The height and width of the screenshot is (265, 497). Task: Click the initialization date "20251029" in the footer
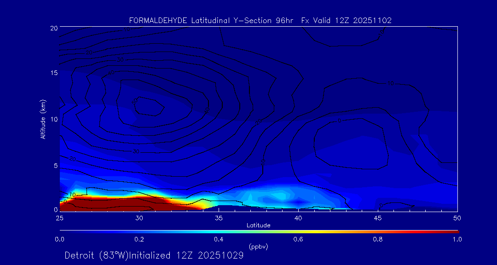220,255
